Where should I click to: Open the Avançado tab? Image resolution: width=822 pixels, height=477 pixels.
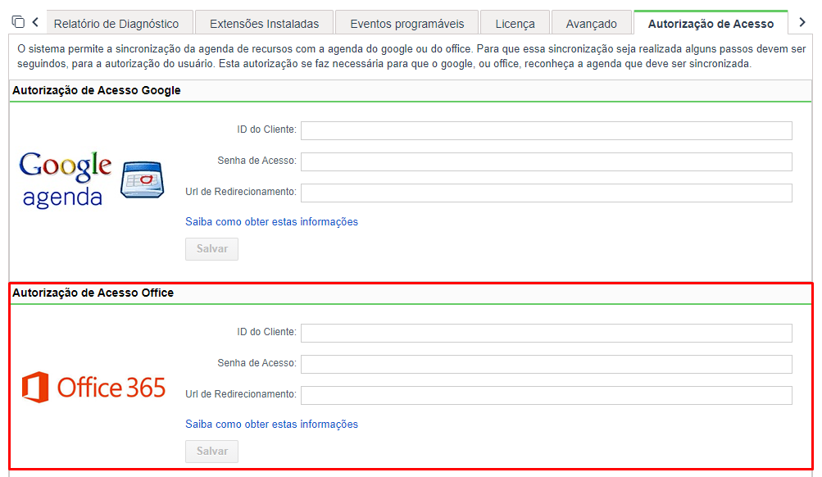592,24
